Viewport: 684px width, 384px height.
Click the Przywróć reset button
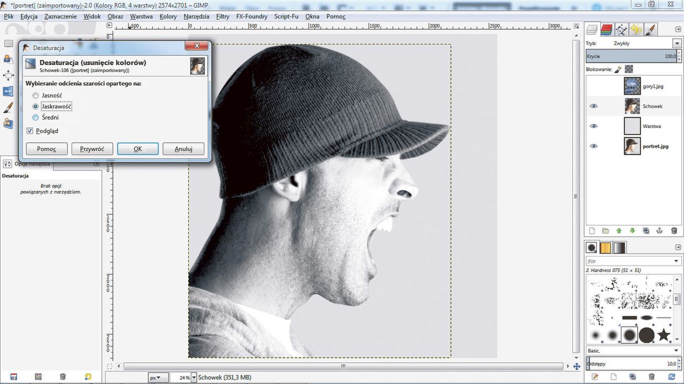92,149
